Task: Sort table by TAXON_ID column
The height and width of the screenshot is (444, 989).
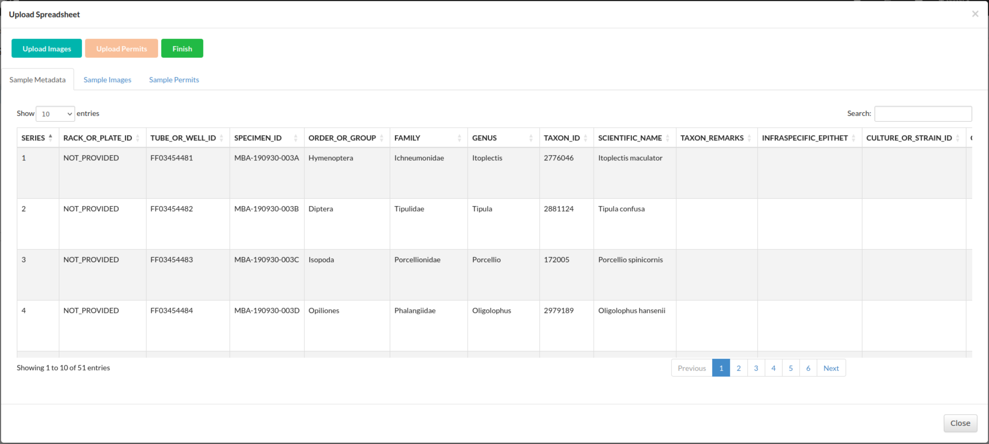Action: tap(566, 138)
